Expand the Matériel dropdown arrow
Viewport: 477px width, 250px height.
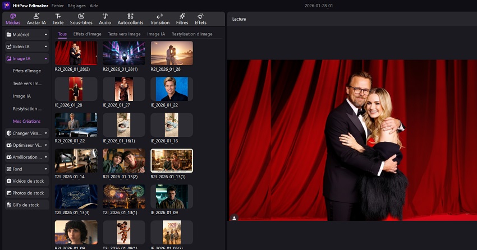point(45,35)
